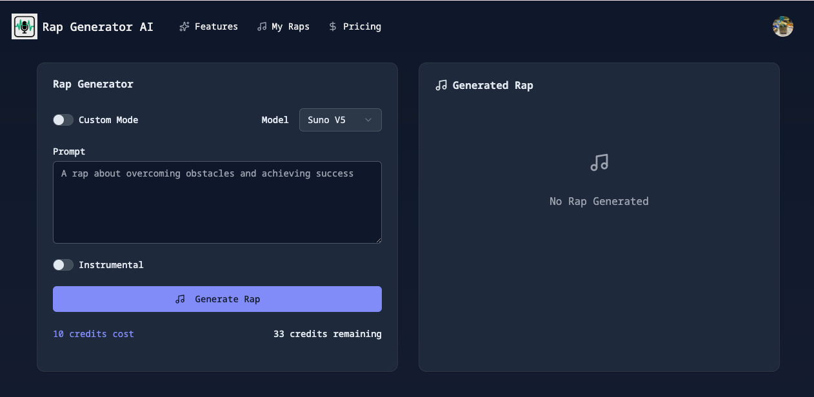Click the music note icon in Generated Rap header
The height and width of the screenshot is (397, 814).
(x=441, y=84)
